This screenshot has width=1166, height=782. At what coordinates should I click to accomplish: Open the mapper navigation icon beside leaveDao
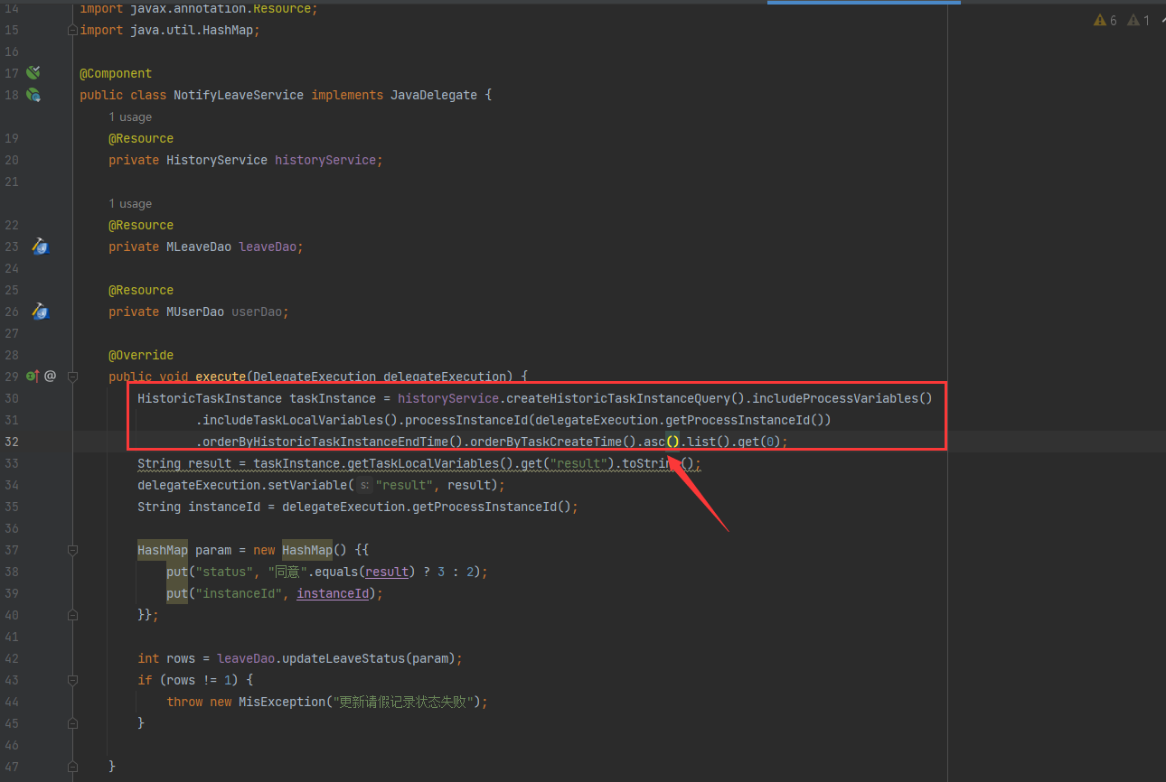click(x=40, y=247)
